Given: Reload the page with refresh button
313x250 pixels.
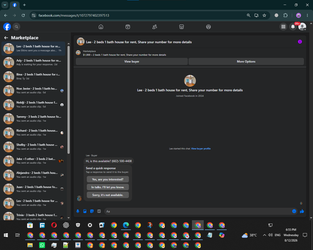Looking at the screenshot, I should click(x=23, y=15).
